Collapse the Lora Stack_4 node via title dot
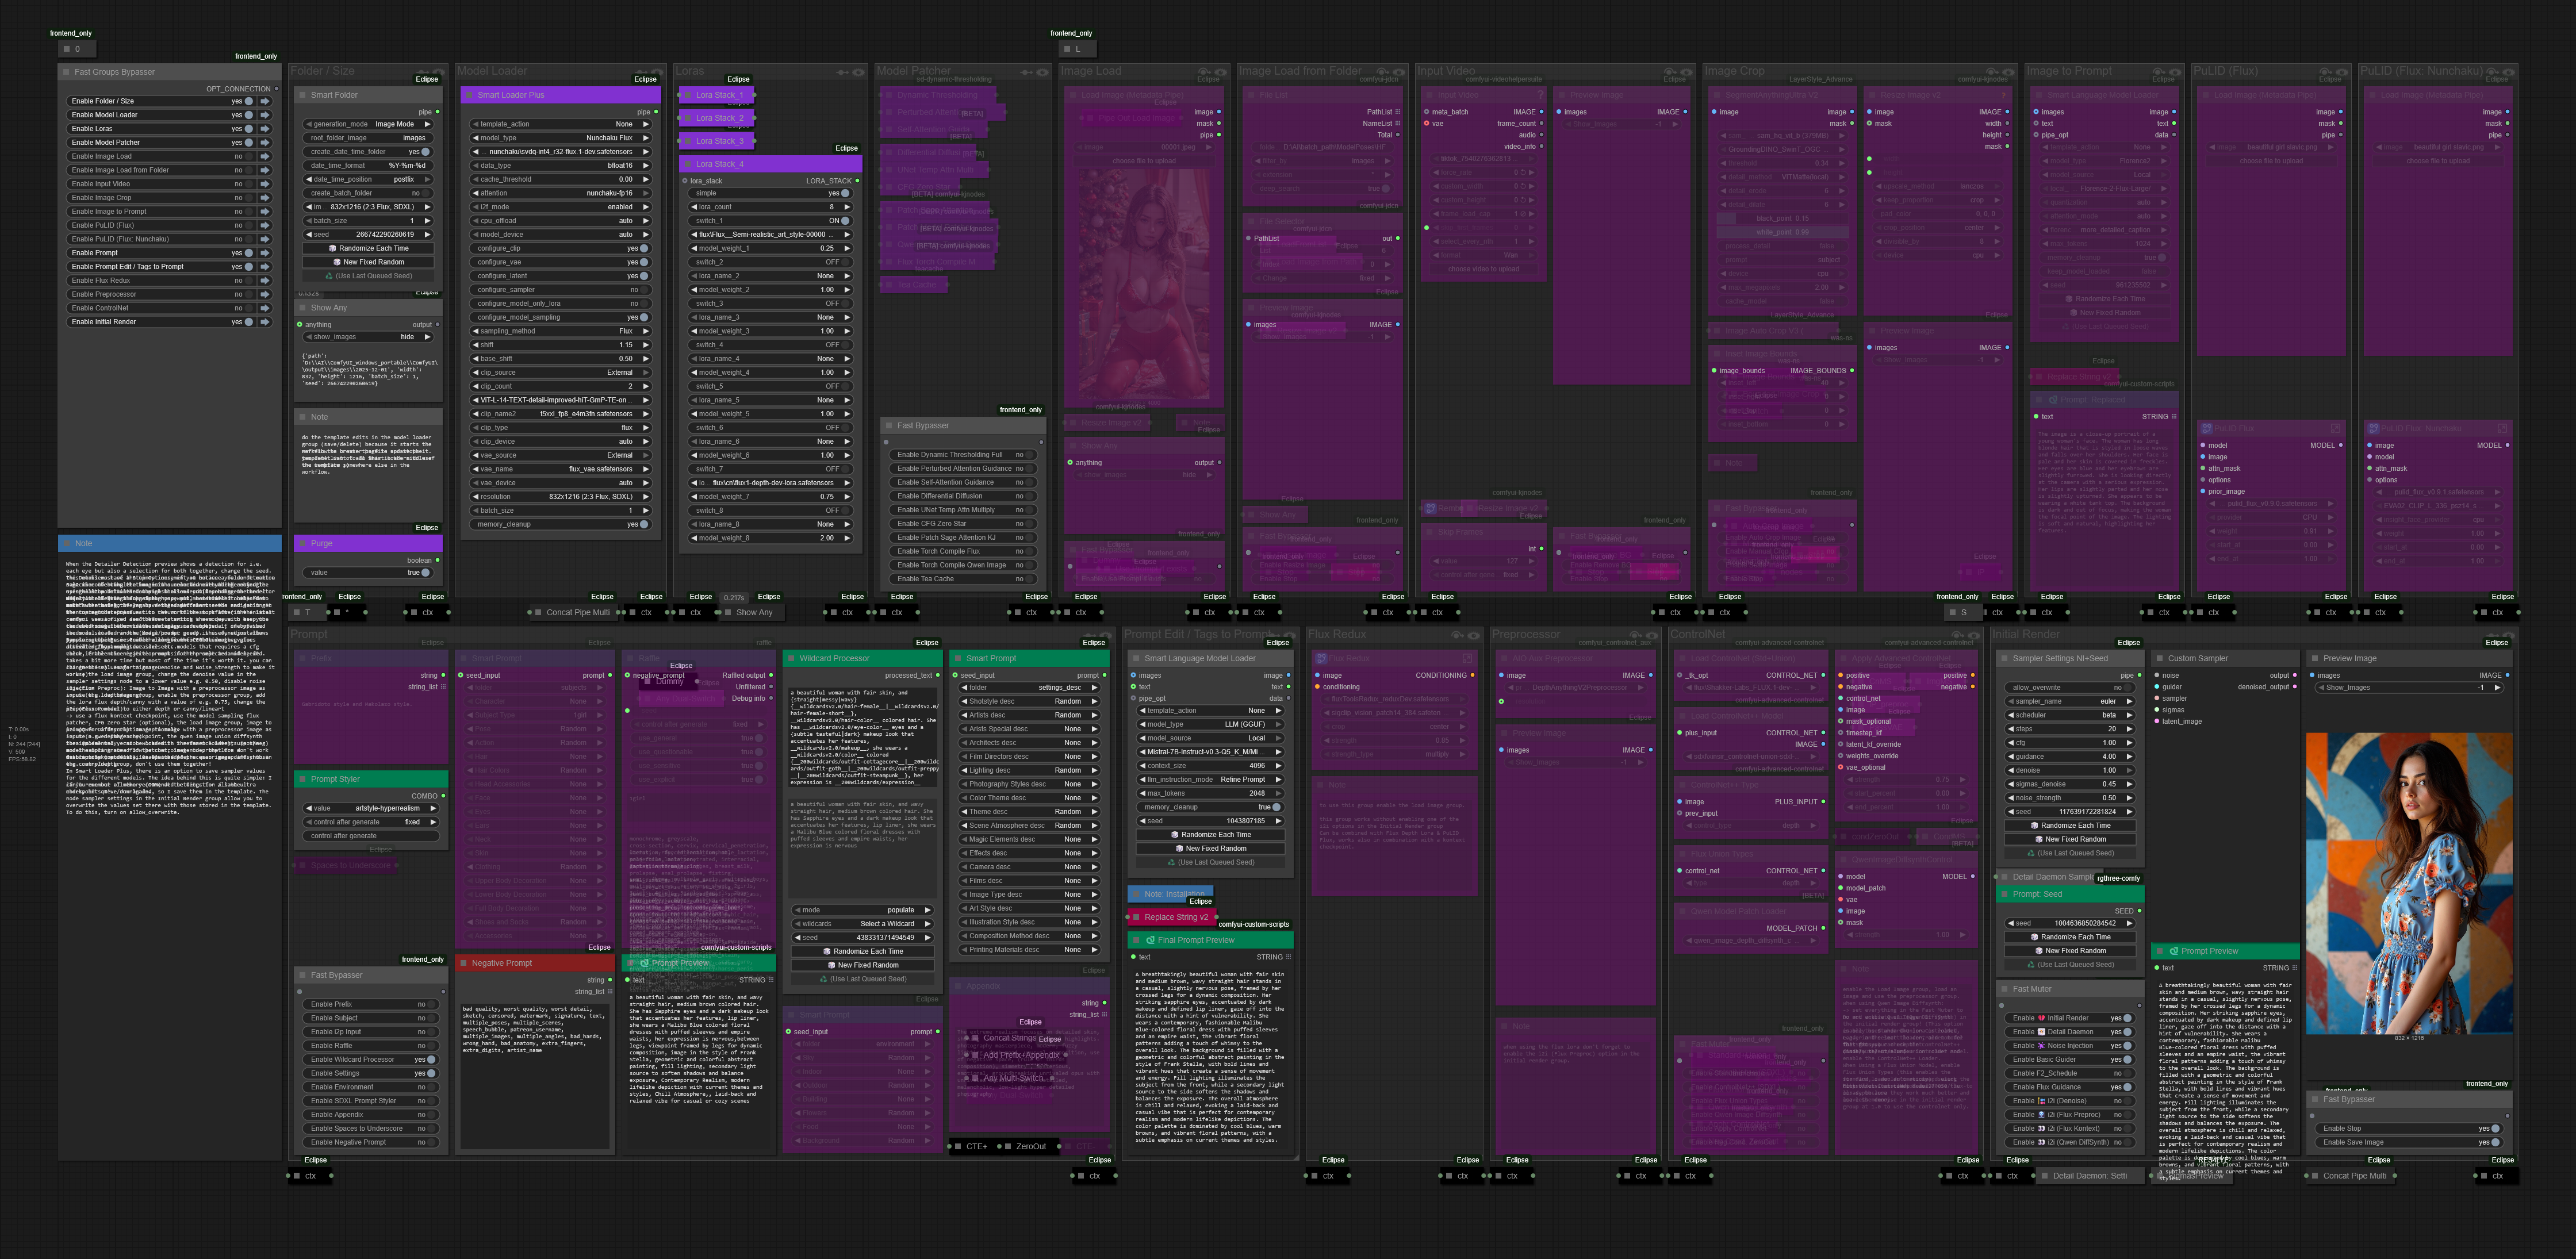 [x=687, y=164]
